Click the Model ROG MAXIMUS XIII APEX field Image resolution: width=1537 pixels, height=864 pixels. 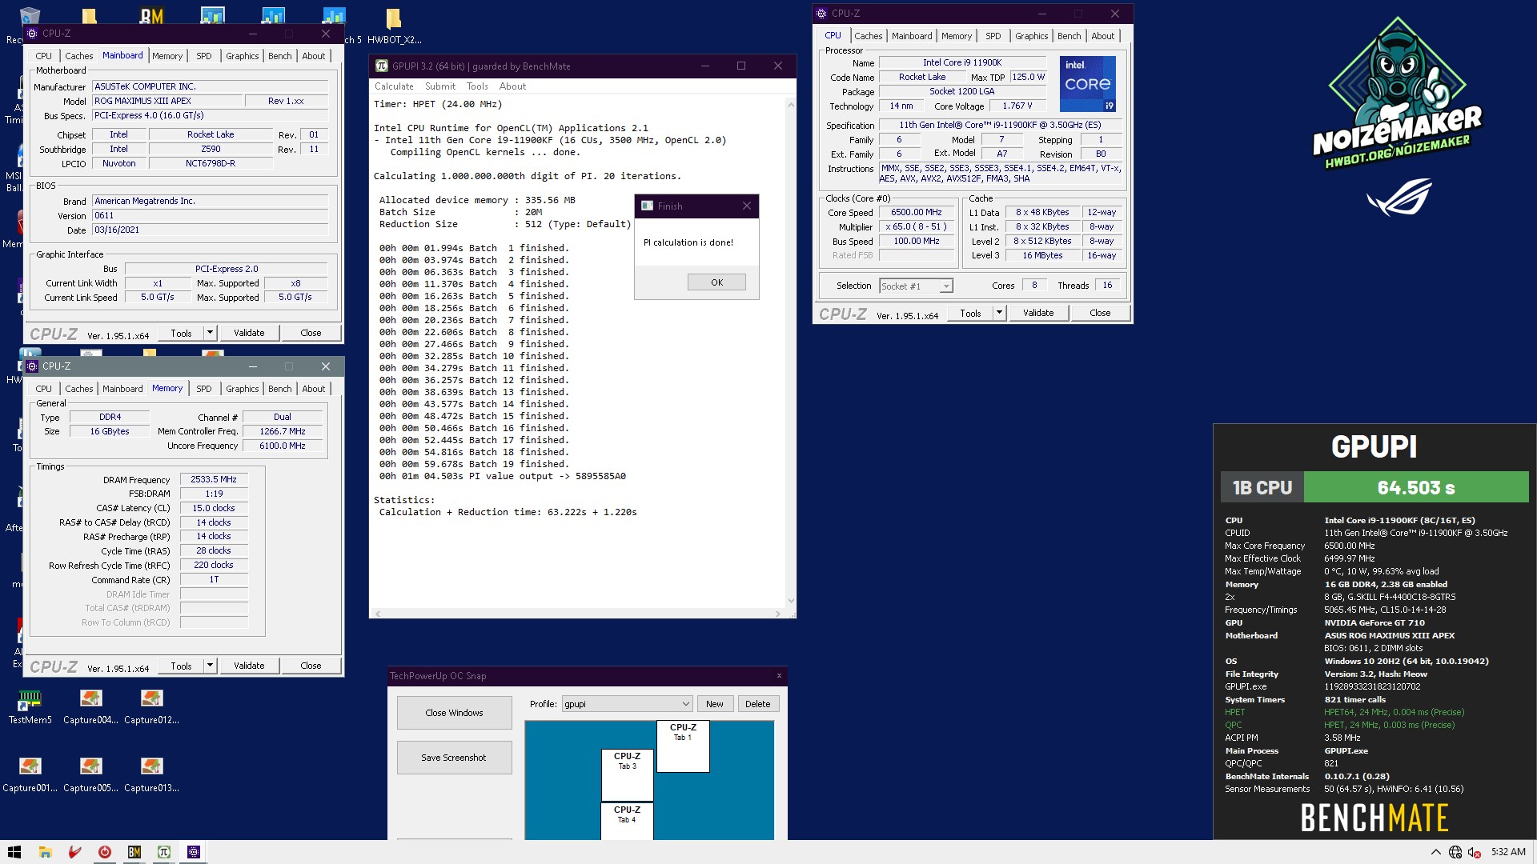[167, 101]
